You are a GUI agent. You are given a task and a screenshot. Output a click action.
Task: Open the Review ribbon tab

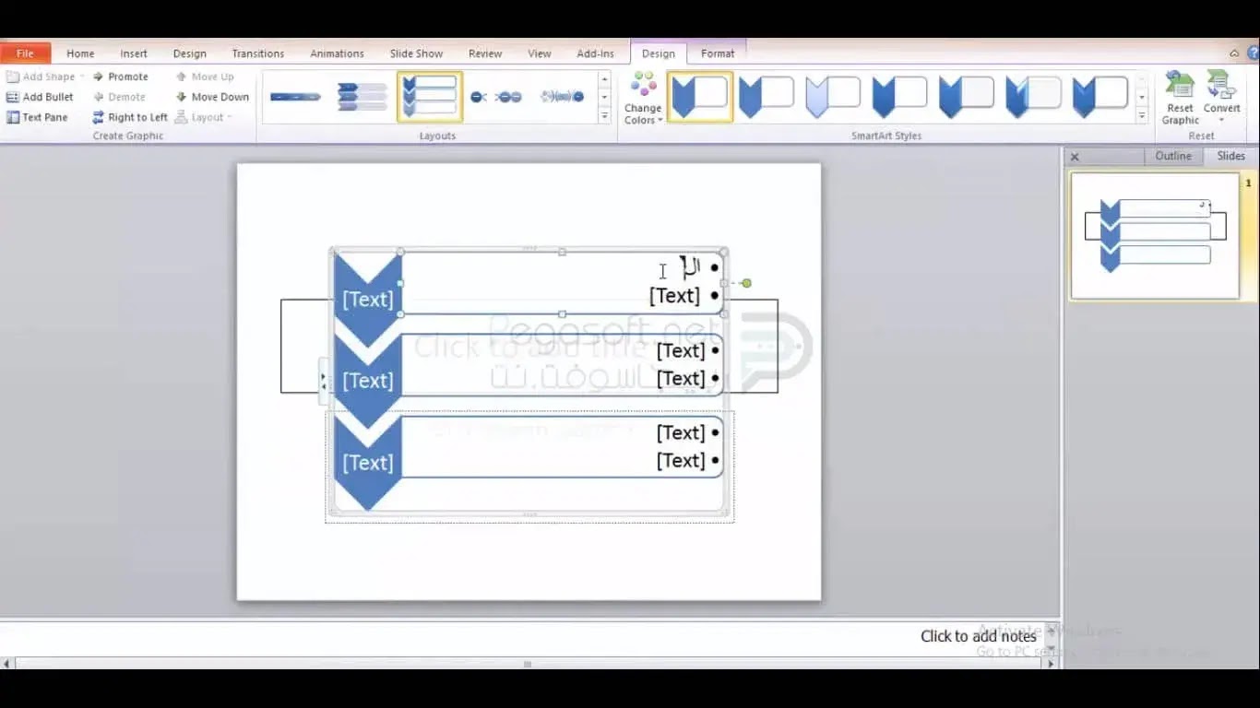[485, 53]
